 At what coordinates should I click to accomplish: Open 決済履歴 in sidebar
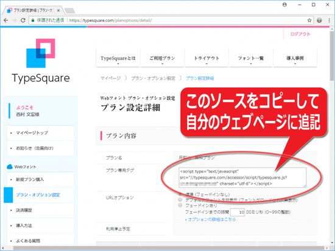coord(41,210)
